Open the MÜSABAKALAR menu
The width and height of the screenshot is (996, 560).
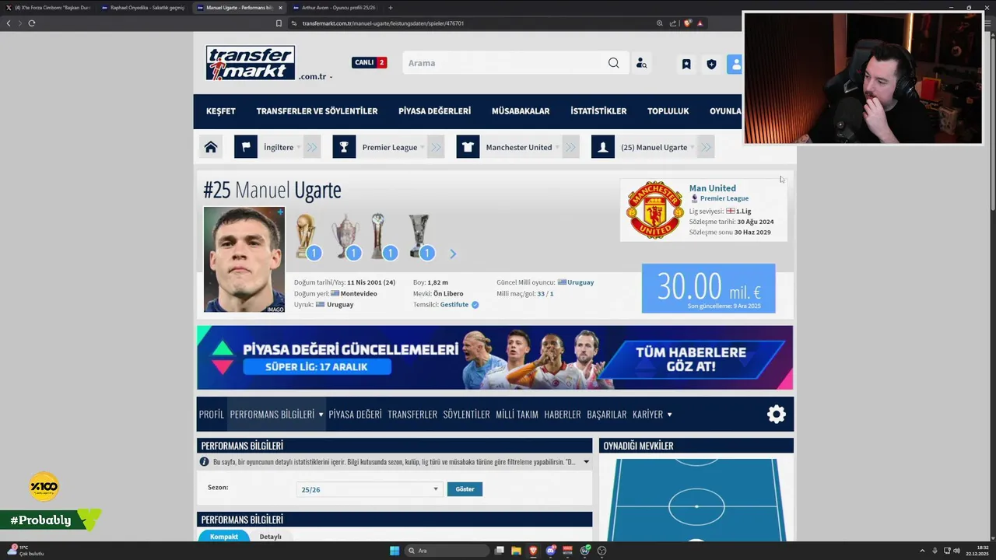[521, 111]
